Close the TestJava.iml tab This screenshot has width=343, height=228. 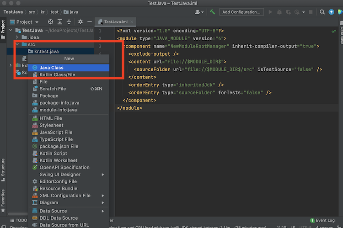[132, 22]
